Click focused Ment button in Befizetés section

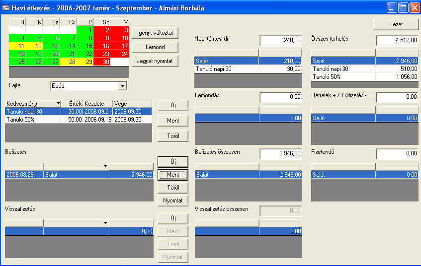tap(173, 175)
